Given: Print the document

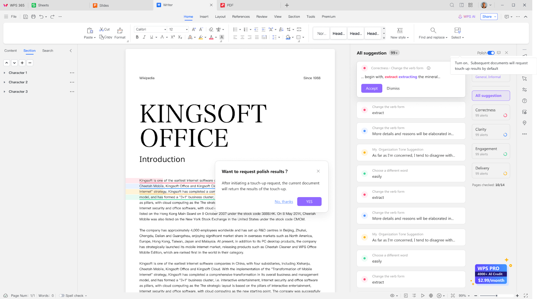Looking at the screenshot, I should tap(33, 17).
